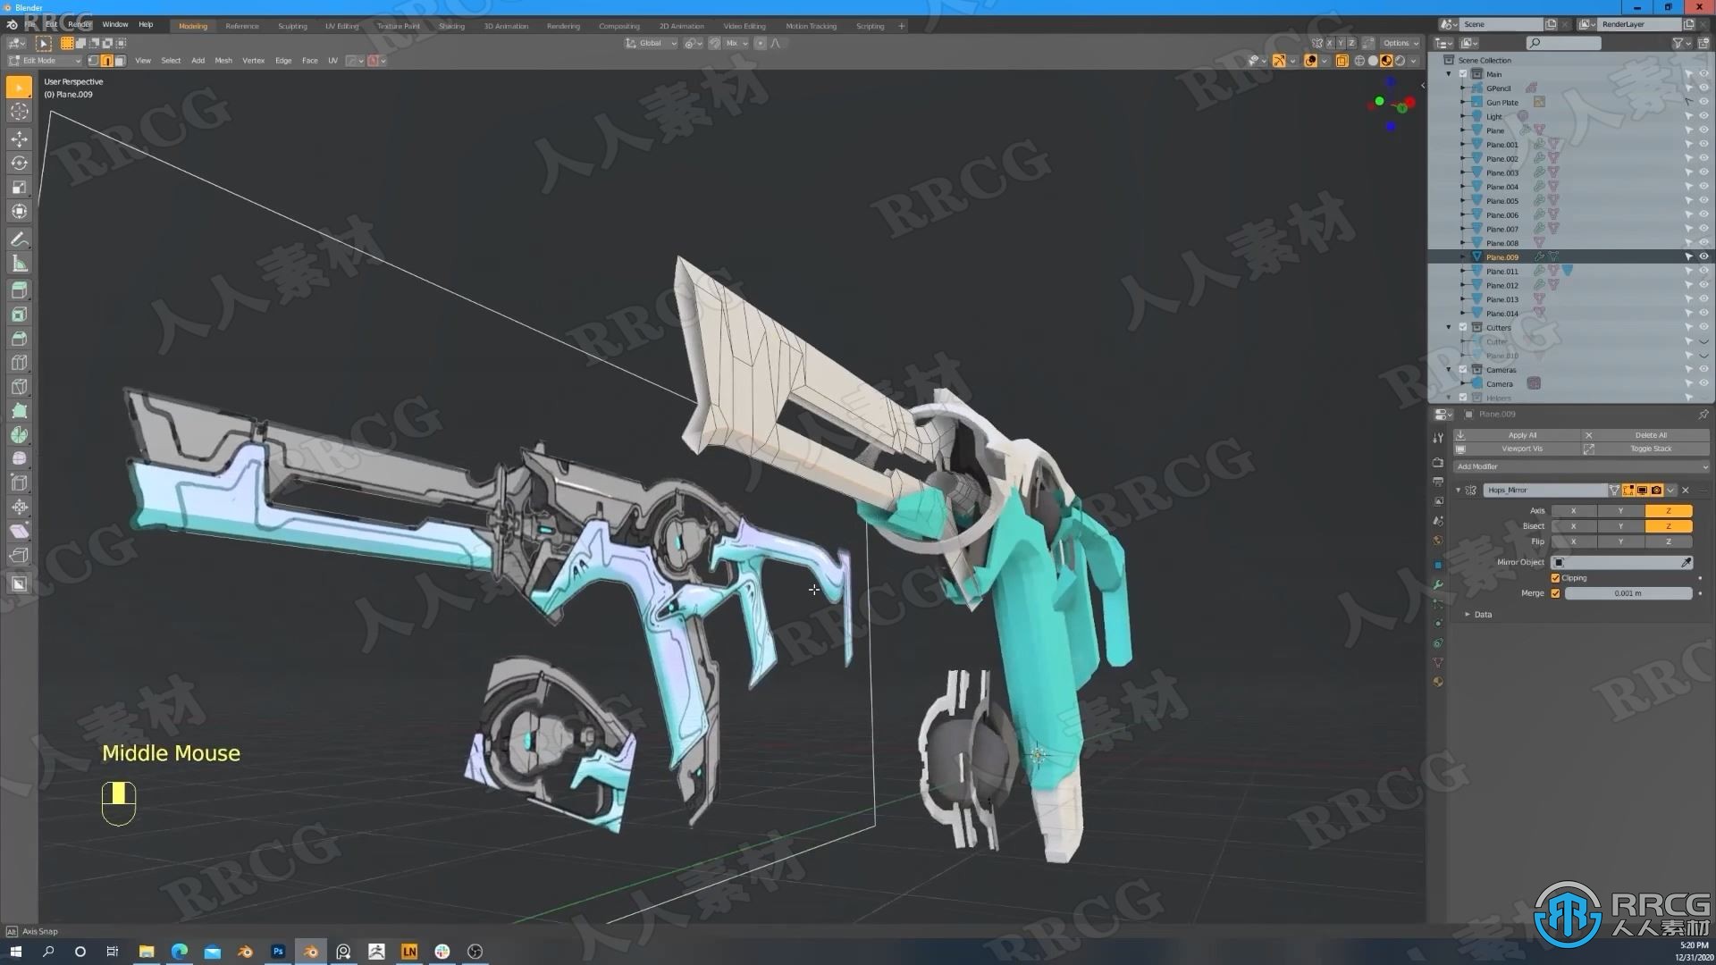The image size is (1716, 965).
Task: Open the shading options dropdown arrow
Action: (x=1413, y=61)
